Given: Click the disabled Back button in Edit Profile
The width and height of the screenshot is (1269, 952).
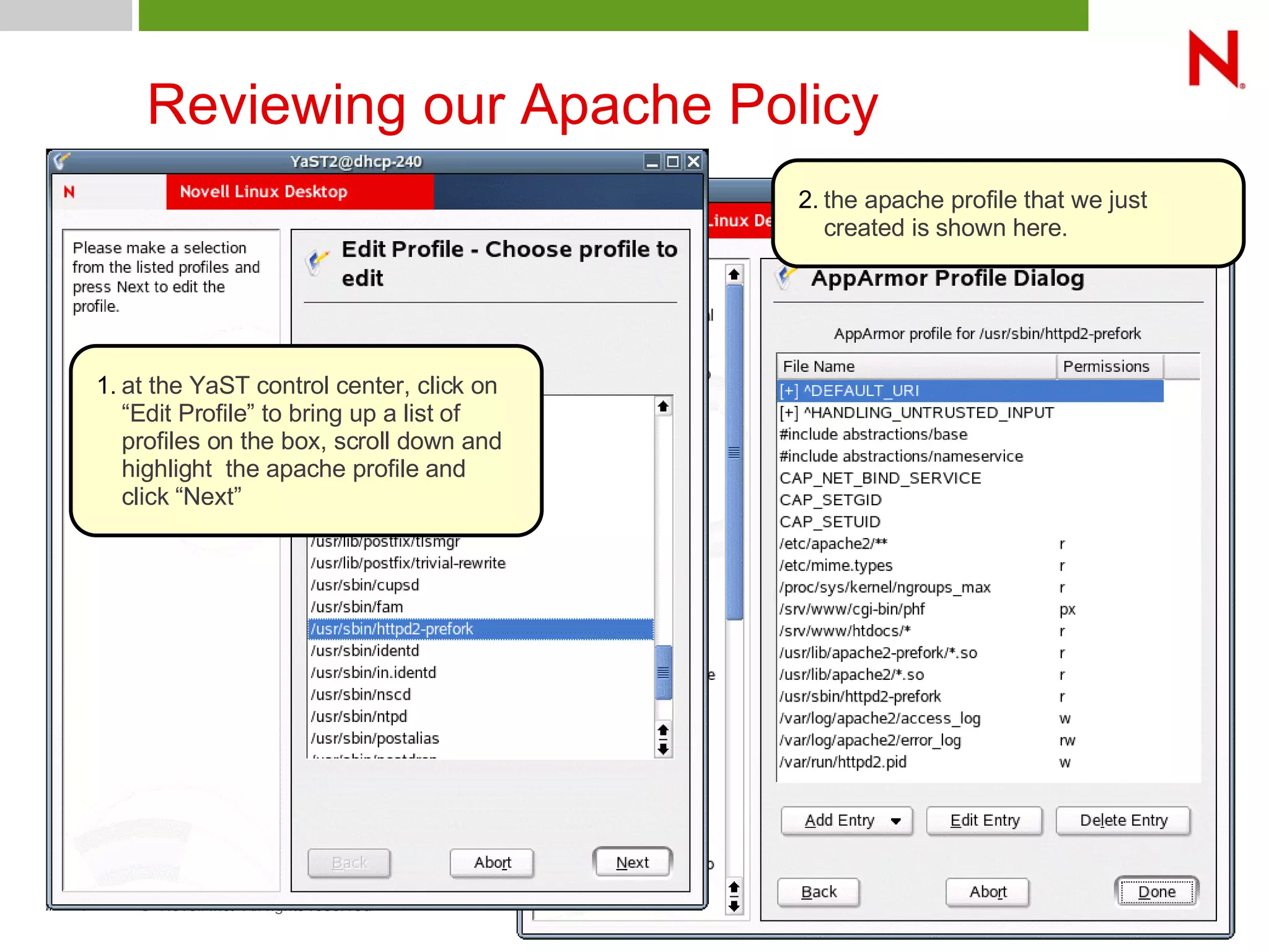Looking at the screenshot, I should coord(349,863).
